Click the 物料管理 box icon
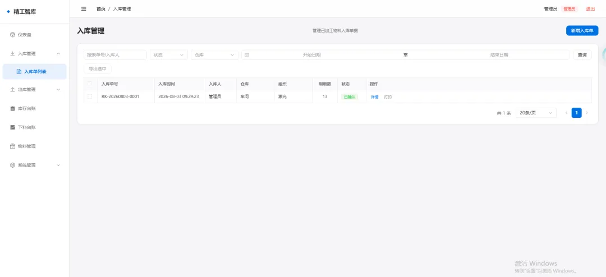606x277 pixels. coord(12,146)
